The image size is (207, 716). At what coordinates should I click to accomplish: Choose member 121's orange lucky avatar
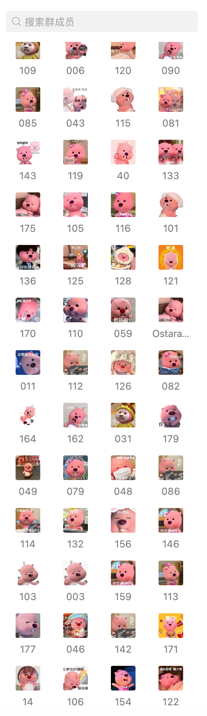171,257
